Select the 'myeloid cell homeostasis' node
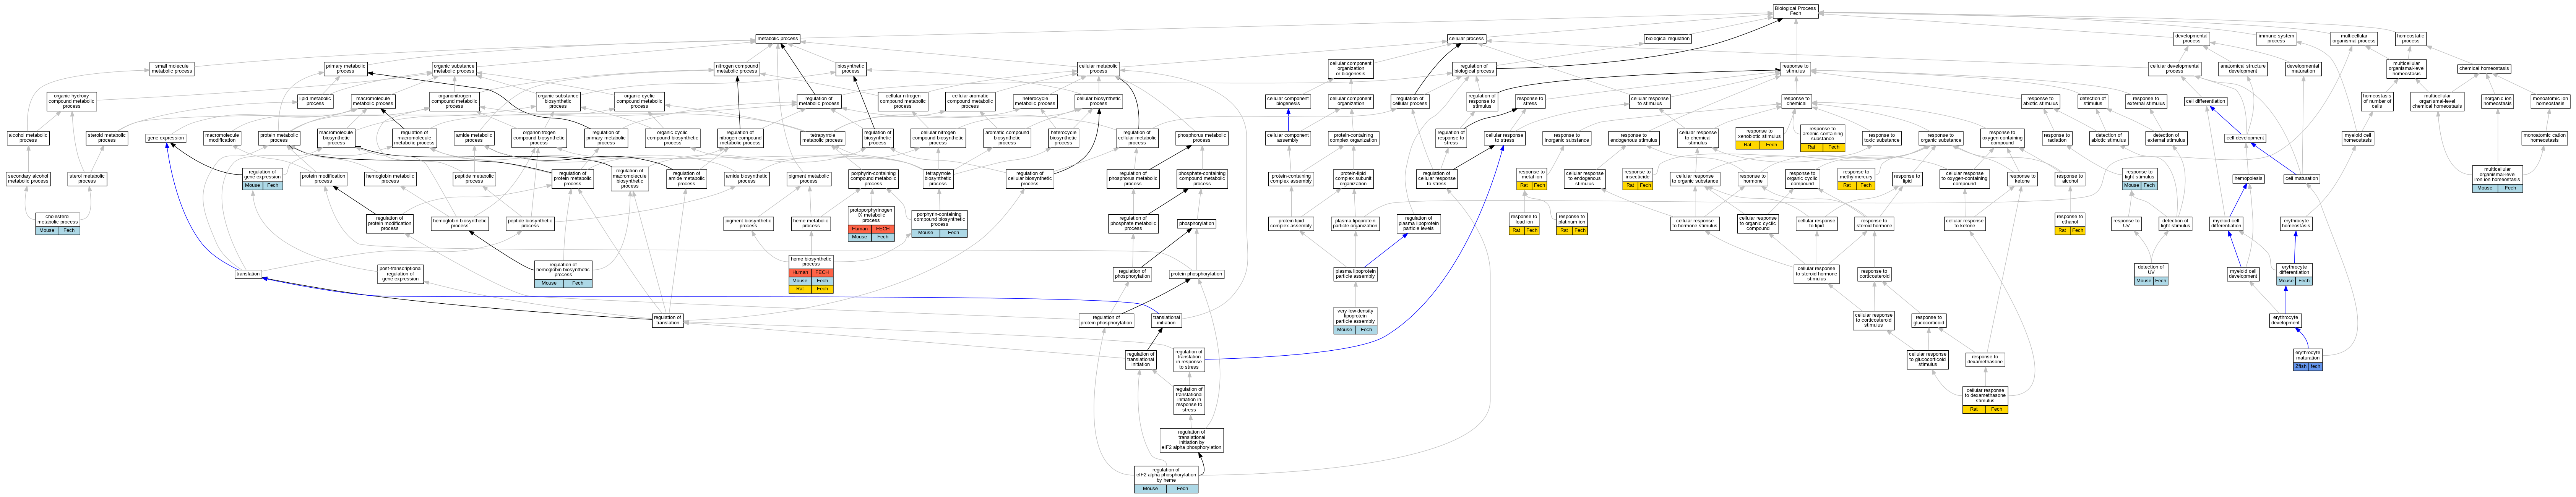Screen dimensions: 2576x497 click(2357, 137)
